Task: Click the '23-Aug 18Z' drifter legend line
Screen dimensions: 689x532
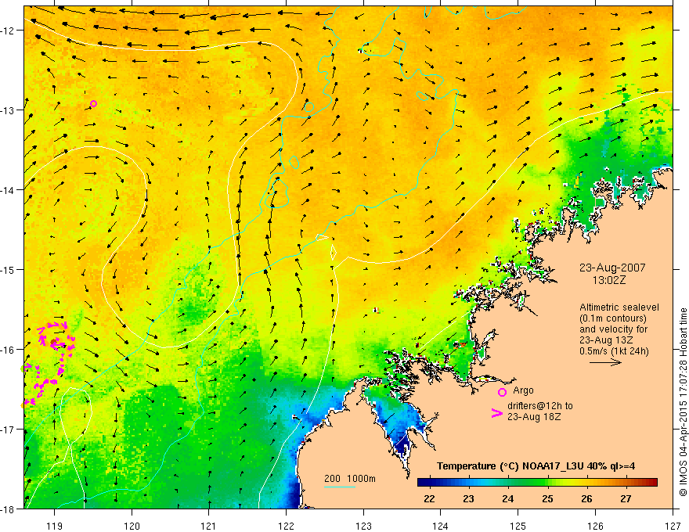Action: tap(534, 417)
